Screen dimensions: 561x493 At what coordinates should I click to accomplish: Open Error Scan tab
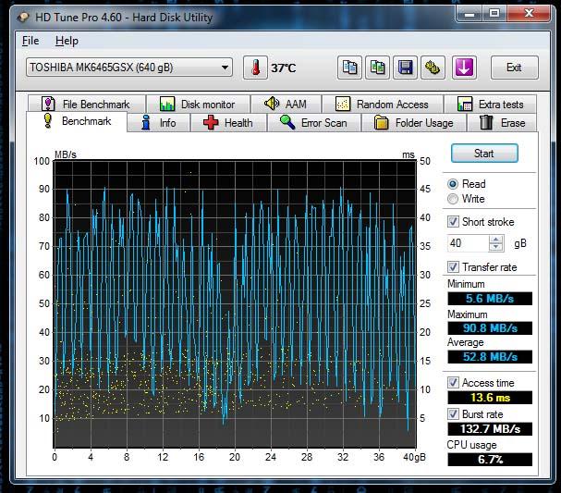point(314,123)
